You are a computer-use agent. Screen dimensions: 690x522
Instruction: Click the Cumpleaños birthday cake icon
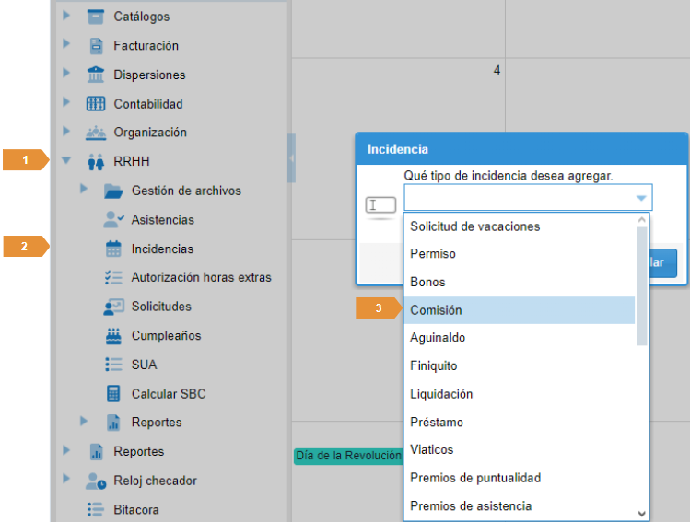coord(113,336)
